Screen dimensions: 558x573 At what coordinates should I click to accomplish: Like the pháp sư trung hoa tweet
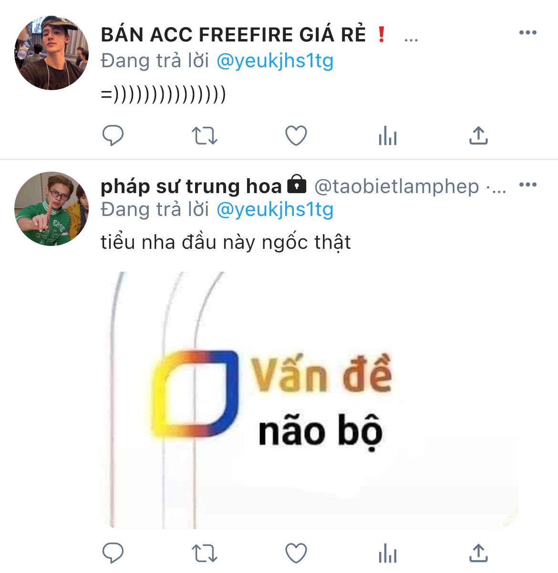click(x=296, y=553)
